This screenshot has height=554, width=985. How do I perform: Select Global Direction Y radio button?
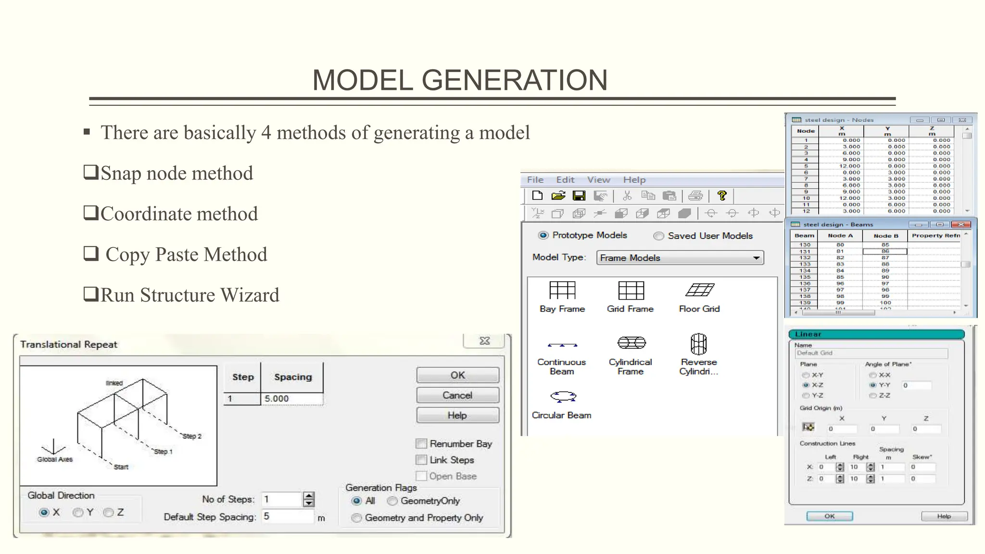[77, 513]
